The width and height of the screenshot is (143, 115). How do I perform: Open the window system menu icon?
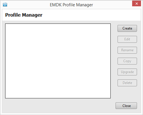pyautogui.click(x=5, y=5)
